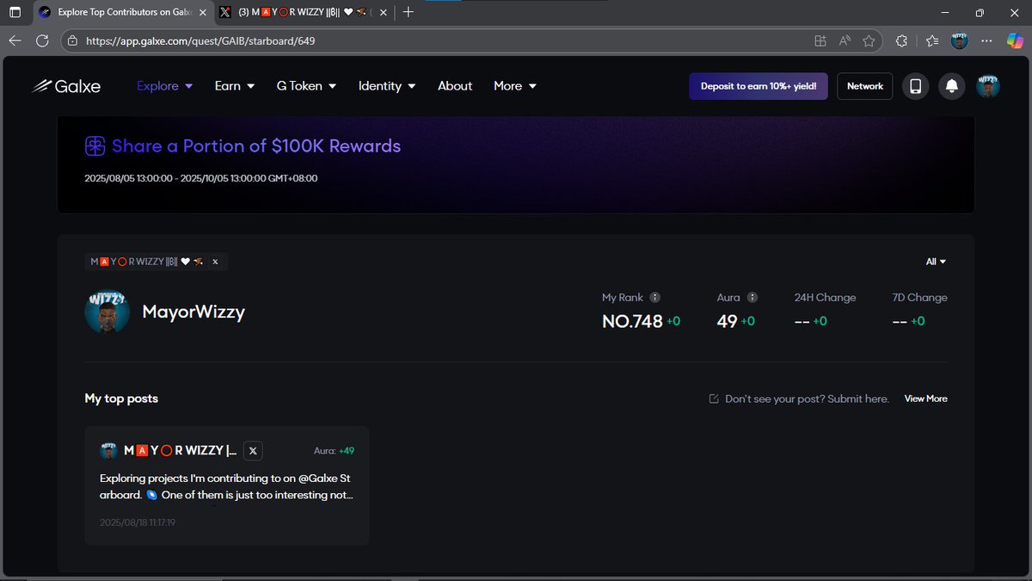
Task: Click the My top posts heading
Action: 121,399
